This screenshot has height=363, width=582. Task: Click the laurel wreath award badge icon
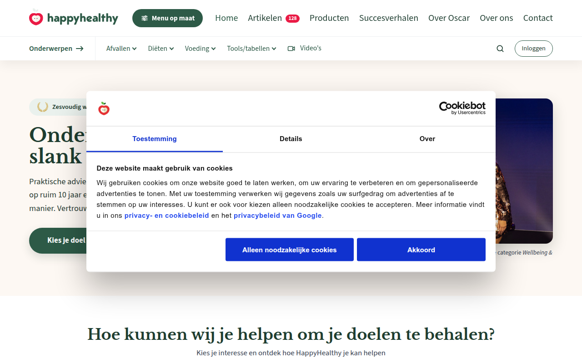point(43,107)
